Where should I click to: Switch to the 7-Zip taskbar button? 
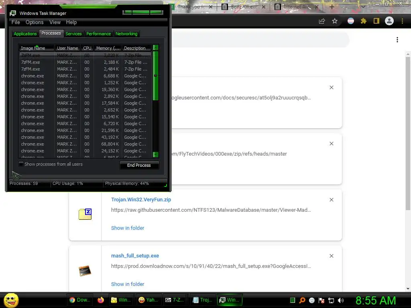(x=175, y=300)
